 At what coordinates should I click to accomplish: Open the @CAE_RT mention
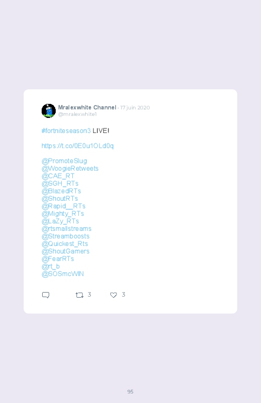pyautogui.click(x=58, y=176)
